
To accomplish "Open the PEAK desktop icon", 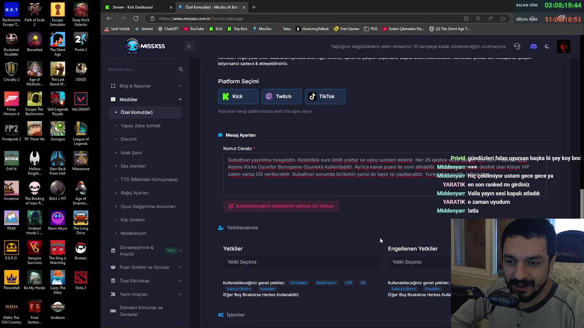I will [x=11, y=221].
